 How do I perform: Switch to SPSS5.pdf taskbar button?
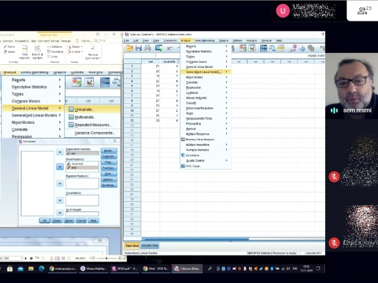[x=125, y=269]
